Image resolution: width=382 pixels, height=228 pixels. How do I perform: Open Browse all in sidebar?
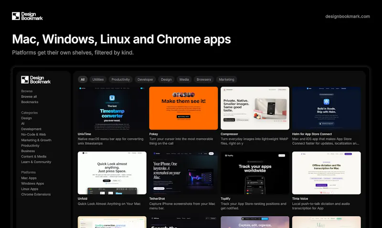[29, 97]
